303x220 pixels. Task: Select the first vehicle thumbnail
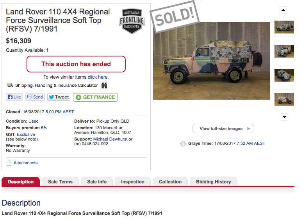284,27
